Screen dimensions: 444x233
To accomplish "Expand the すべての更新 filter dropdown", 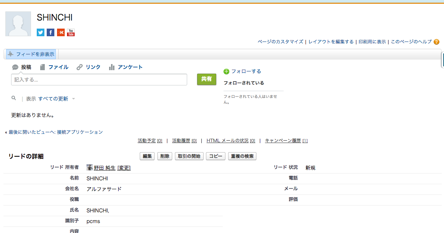I will (x=73, y=99).
